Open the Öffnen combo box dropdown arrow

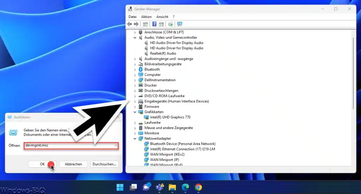click(x=116, y=145)
